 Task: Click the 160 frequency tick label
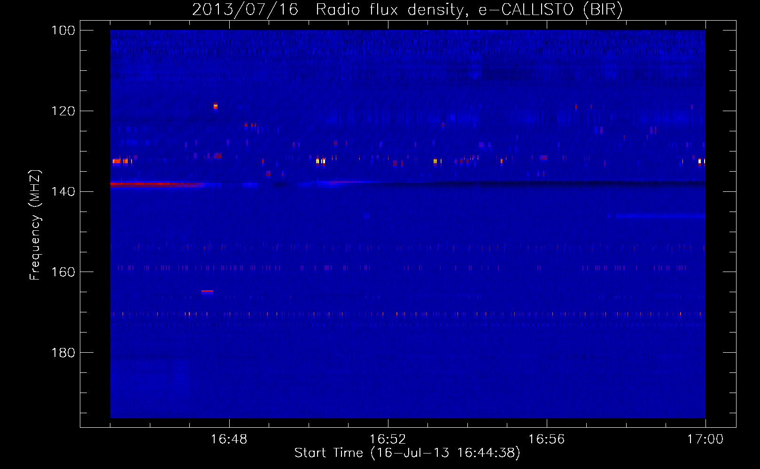coord(63,272)
